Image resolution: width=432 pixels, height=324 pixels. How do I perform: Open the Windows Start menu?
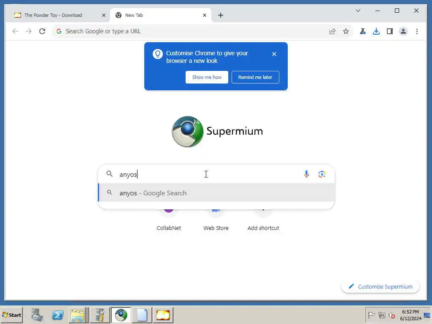[11, 315]
